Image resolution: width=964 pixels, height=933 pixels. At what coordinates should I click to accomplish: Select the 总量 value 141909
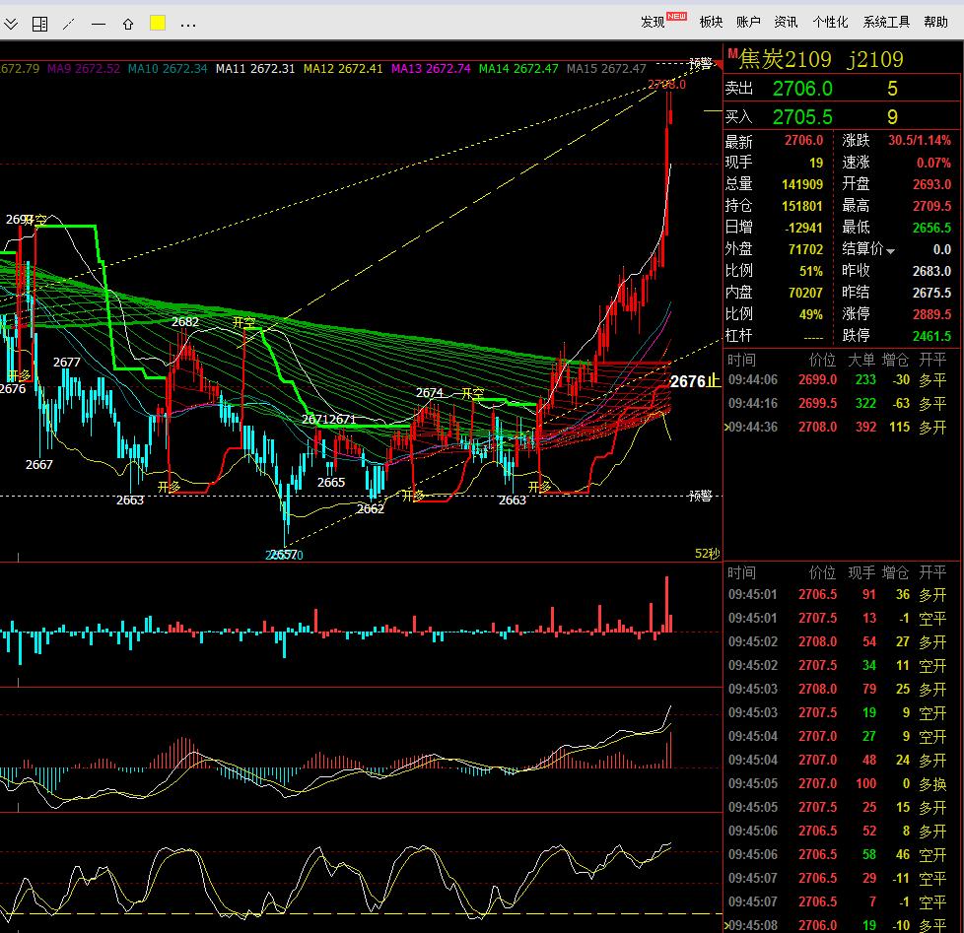tap(801, 184)
